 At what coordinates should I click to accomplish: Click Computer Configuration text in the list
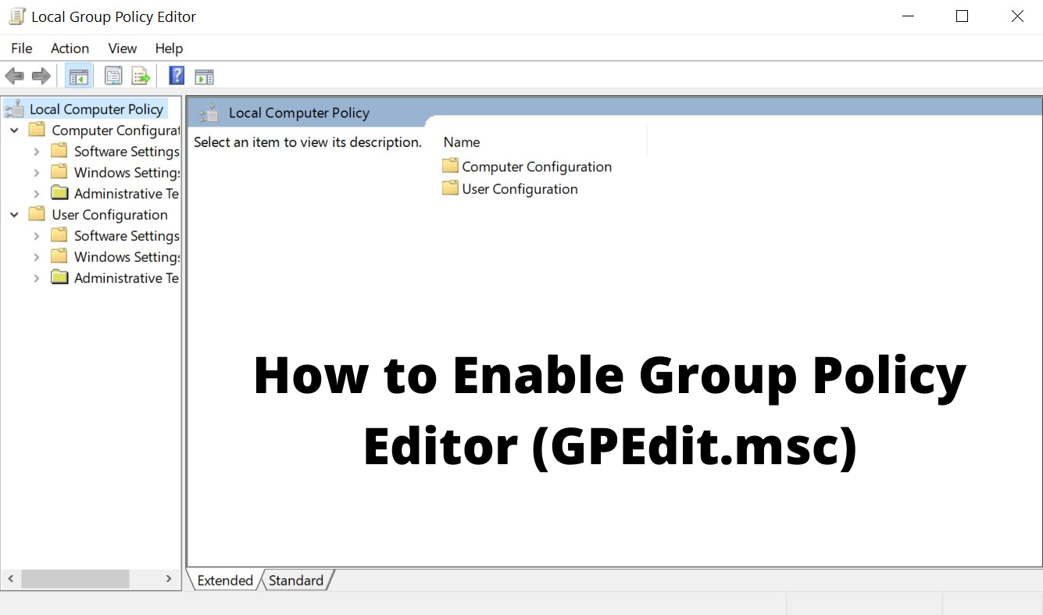537,166
